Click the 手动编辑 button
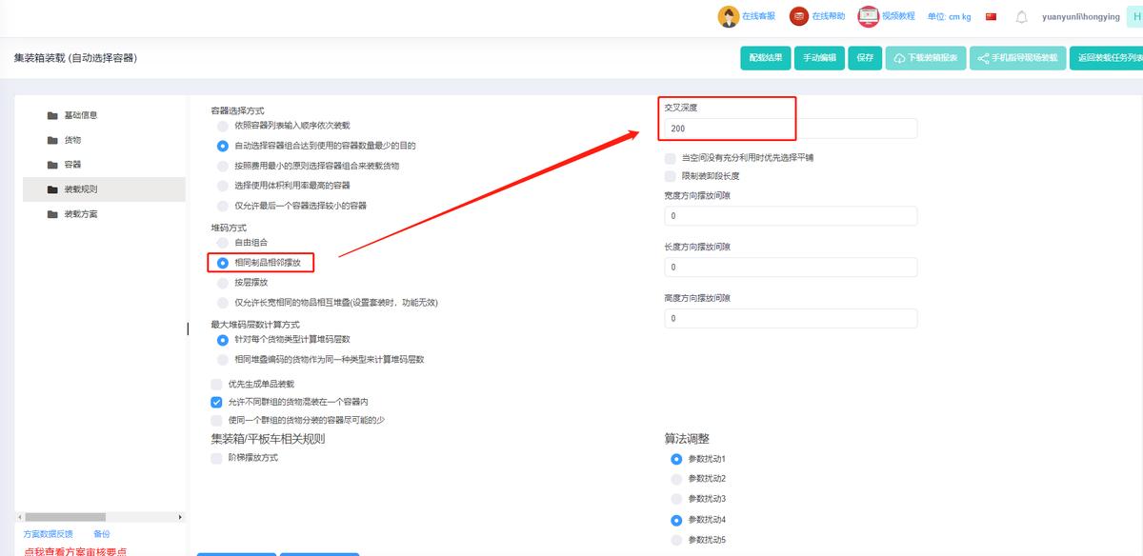 pos(819,58)
